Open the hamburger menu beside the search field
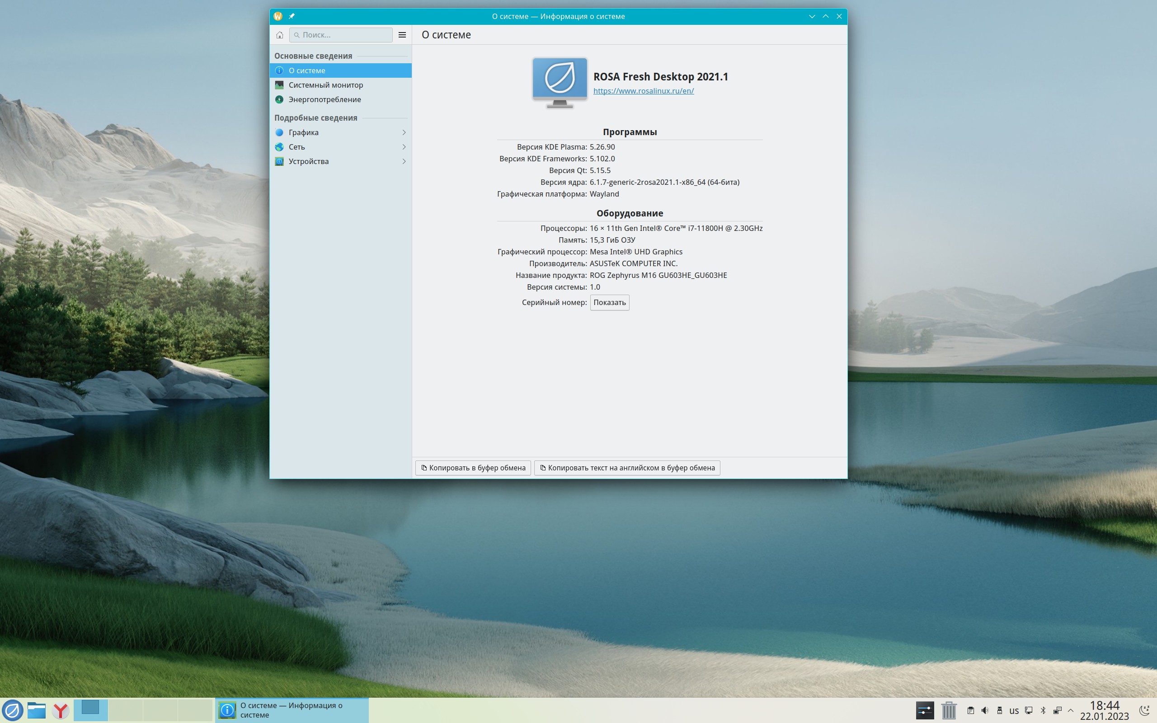The image size is (1157, 723). point(402,35)
